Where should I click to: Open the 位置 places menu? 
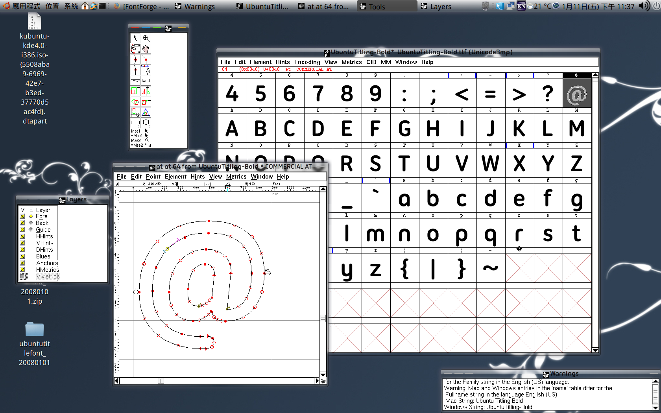click(52, 6)
